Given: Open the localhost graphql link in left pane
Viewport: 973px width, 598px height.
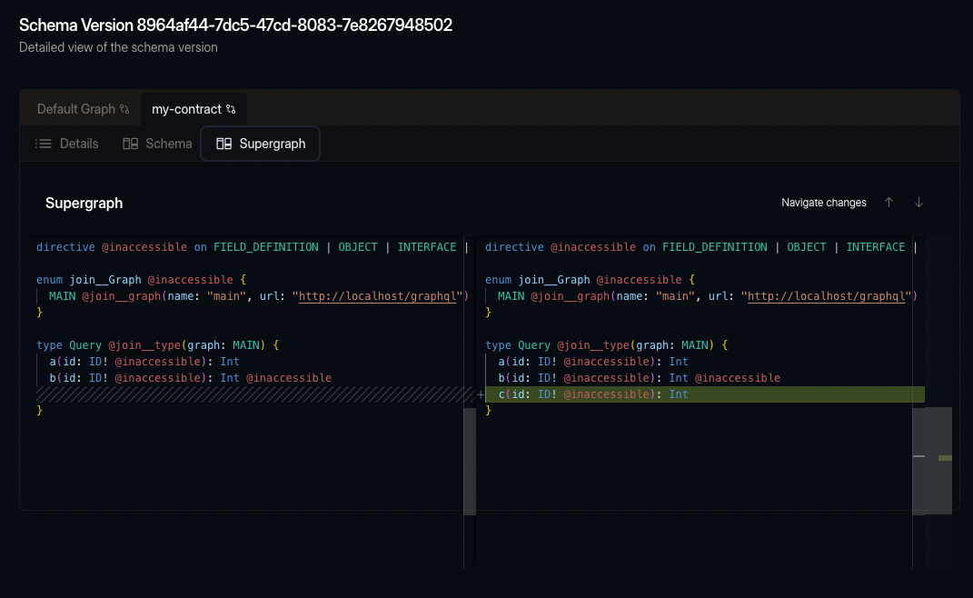Looking at the screenshot, I should [378, 295].
